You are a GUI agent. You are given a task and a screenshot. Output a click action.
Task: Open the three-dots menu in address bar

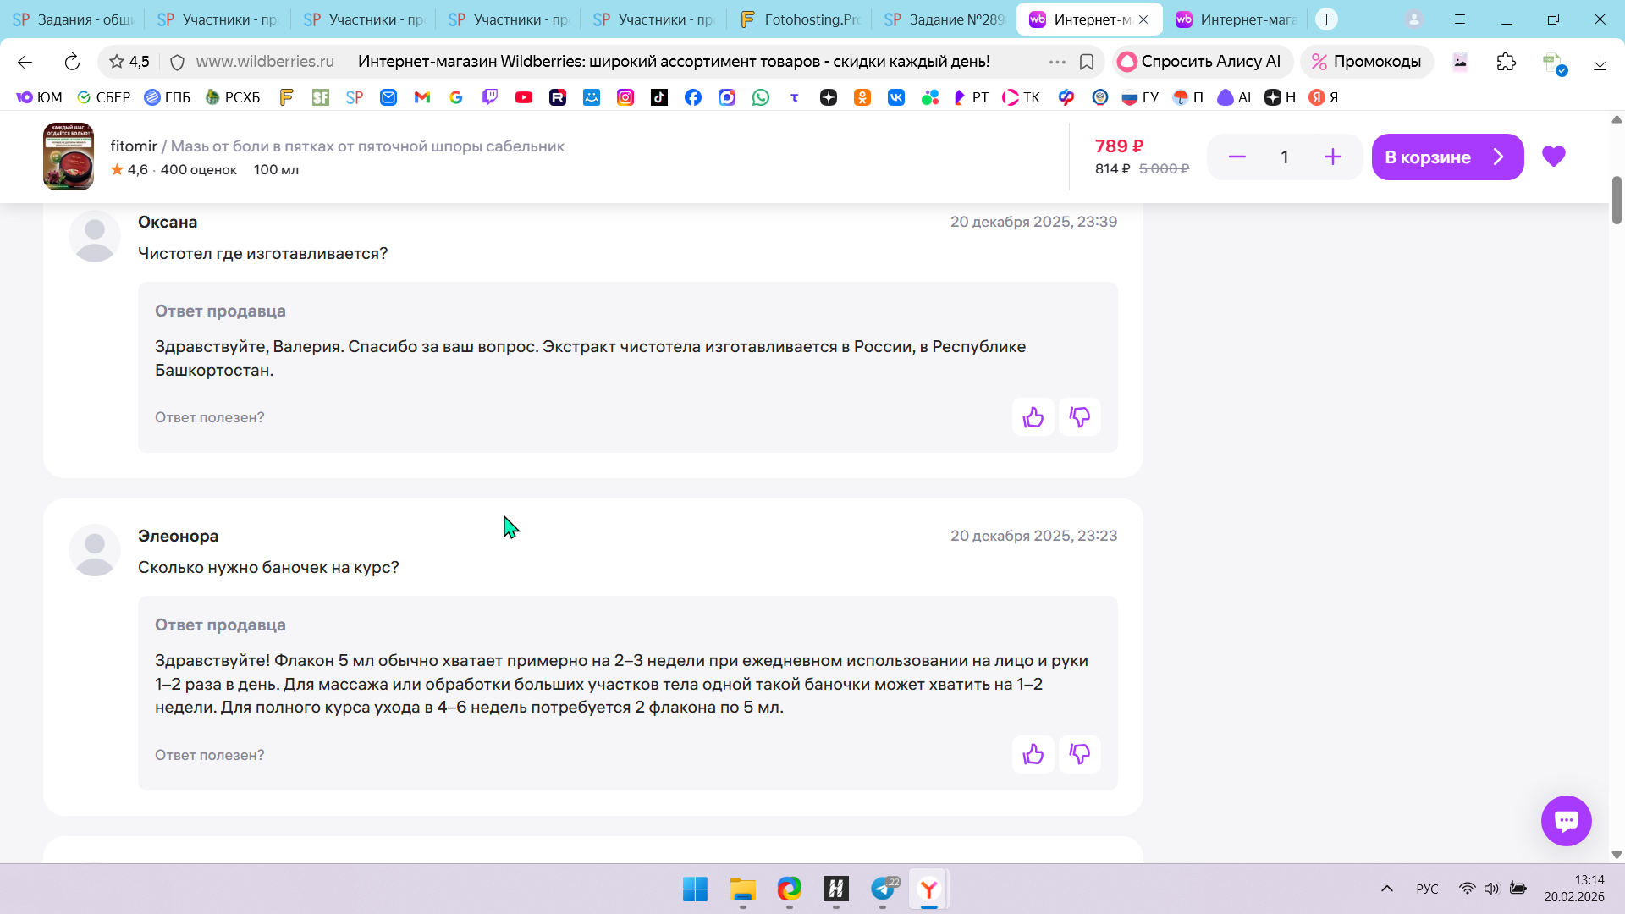point(1057,62)
